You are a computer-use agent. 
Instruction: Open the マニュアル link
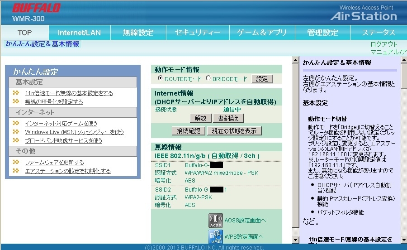pyautogui.click(x=388, y=52)
